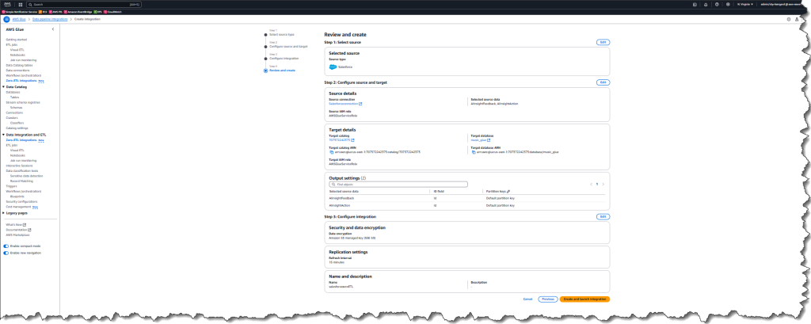Image resolution: width=811 pixels, height=324 pixels.
Task: Focus the Find objects search field
Action: 398,185
